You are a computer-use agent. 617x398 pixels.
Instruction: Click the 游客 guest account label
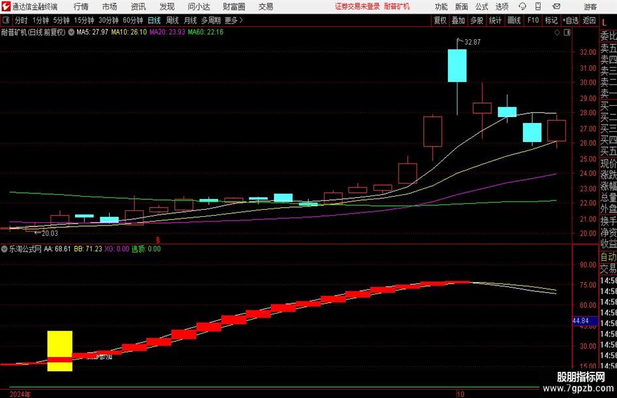[x=590, y=7]
